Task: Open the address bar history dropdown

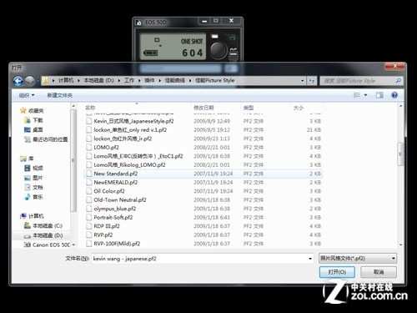Action: tap(303, 81)
